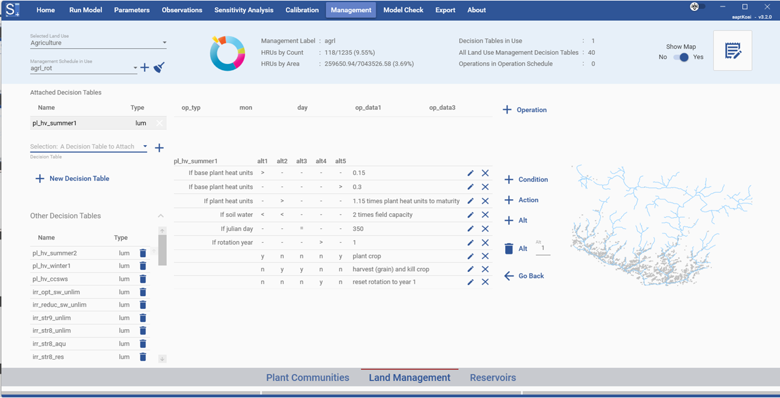Viewport: 780px width, 398px height.
Task: Remove the 'If soil water' condition row
Action: click(x=485, y=215)
